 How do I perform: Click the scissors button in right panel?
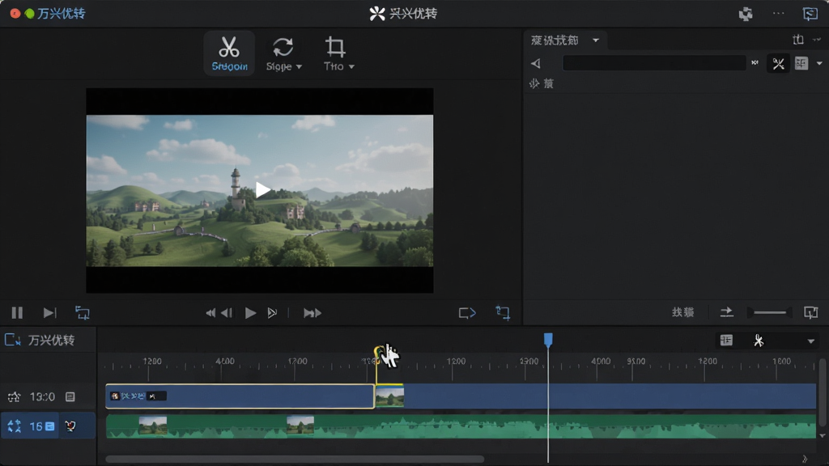pos(778,63)
